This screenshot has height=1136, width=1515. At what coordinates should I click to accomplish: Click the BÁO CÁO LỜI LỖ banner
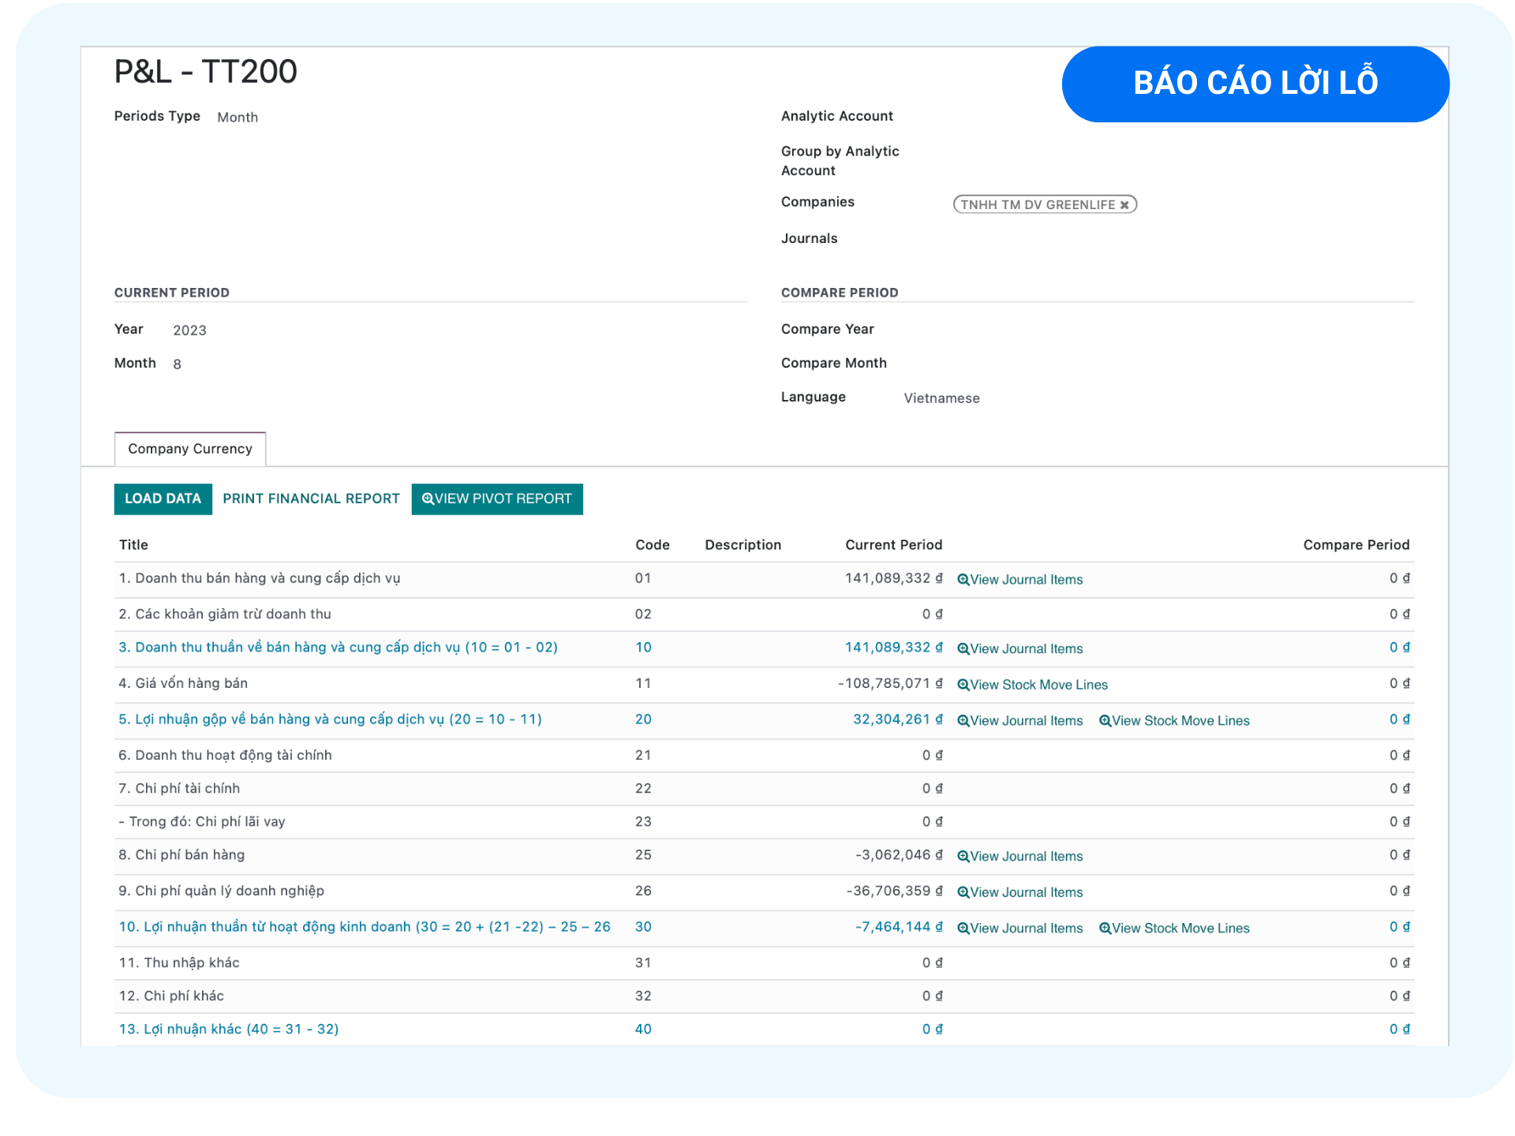click(x=1255, y=84)
